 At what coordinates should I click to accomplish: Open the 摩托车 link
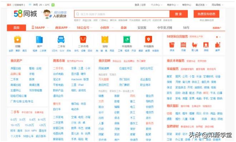pyautogui.click(x=57, y=104)
